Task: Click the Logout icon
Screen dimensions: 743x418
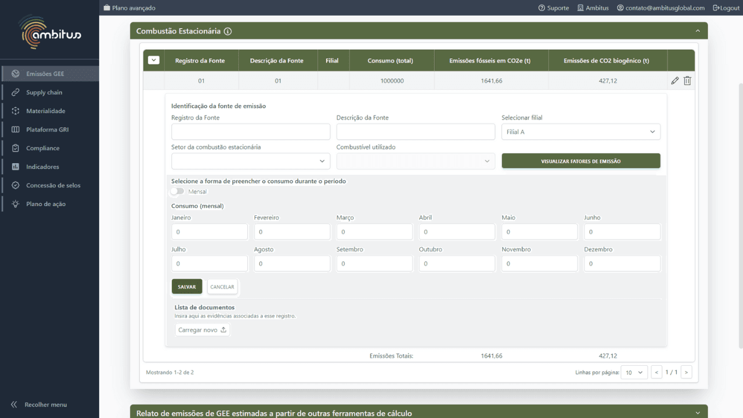Action: [716, 8]
